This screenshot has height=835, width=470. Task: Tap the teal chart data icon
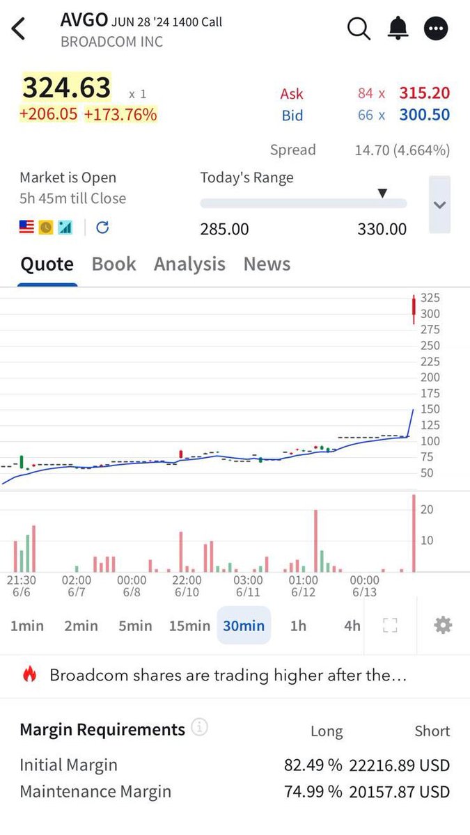[65, 227]
